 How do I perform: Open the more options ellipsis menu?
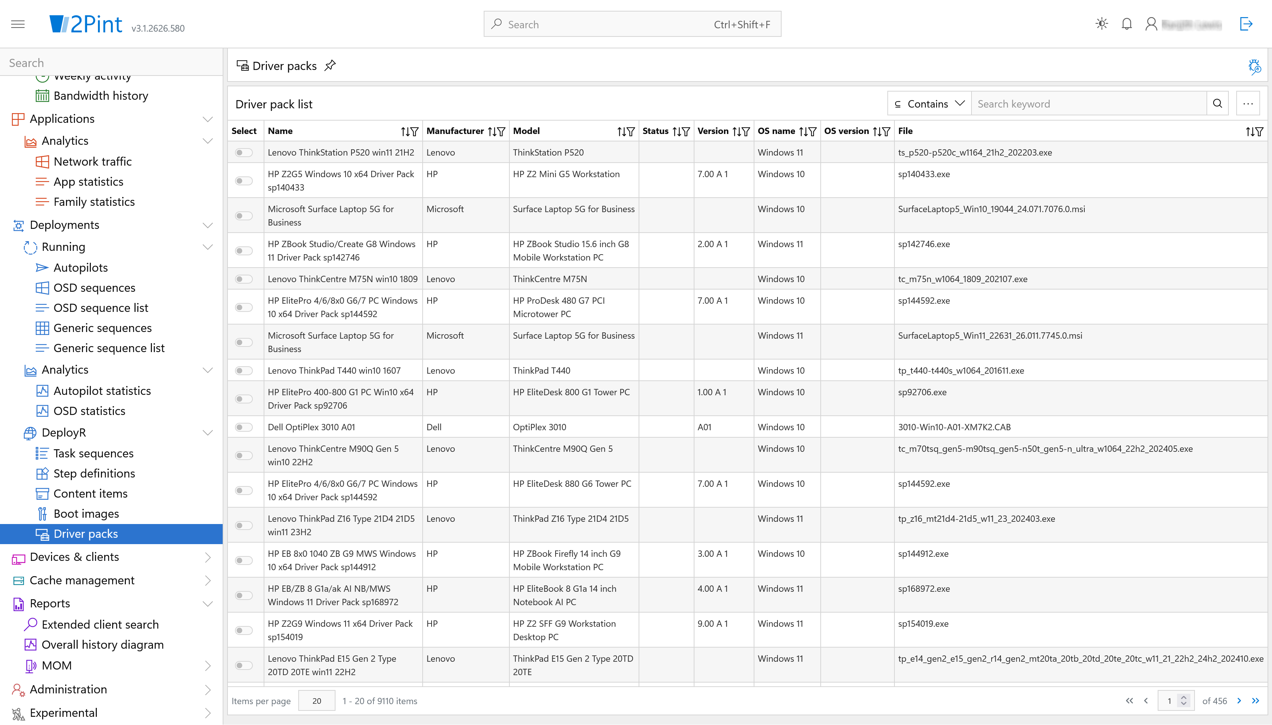tap(1247, 103)
